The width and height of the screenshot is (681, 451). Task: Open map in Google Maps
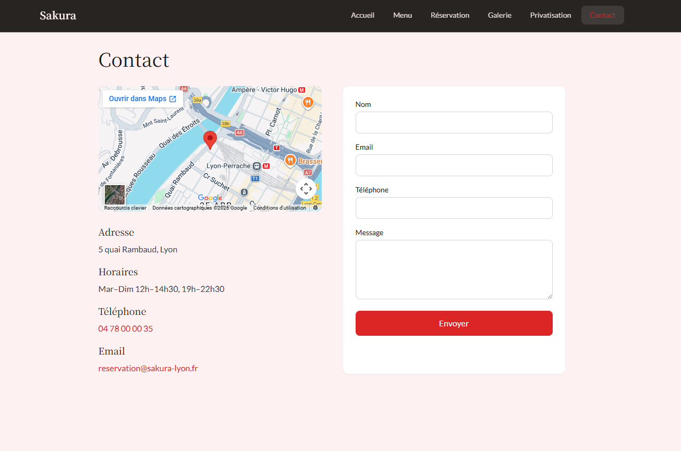(x=142, y=99)
